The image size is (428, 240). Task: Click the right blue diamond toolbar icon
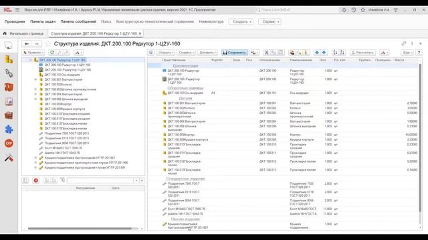[324, 53]
